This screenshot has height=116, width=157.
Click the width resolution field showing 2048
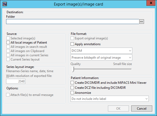[16, 81]
